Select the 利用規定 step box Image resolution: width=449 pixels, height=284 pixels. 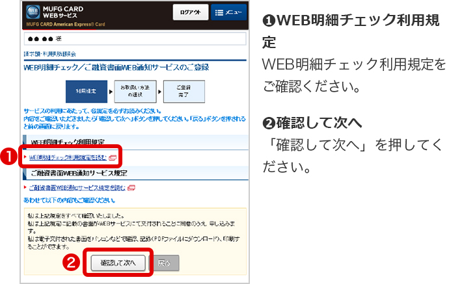point(86,92)
